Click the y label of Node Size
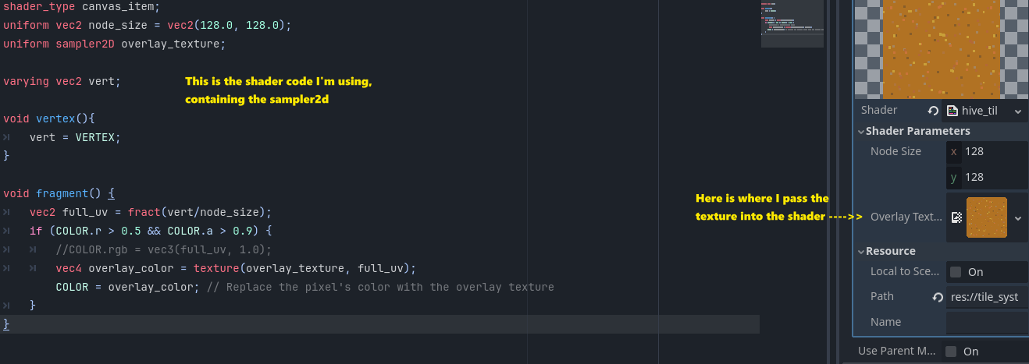 pos(953,178)
